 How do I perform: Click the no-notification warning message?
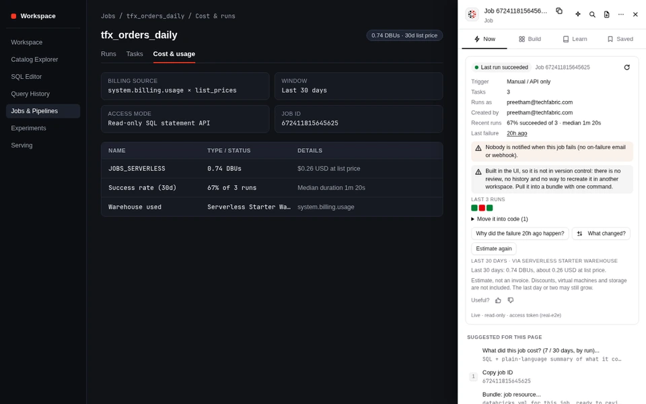click(552, 151)
